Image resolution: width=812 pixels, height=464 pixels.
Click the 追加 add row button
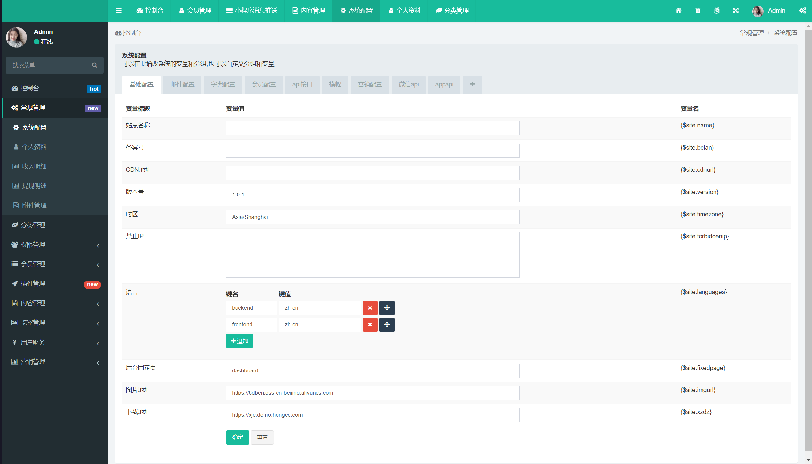click(x=239, y=341)
